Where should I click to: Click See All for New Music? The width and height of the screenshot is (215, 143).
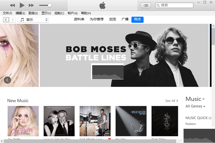pos(171,101)
